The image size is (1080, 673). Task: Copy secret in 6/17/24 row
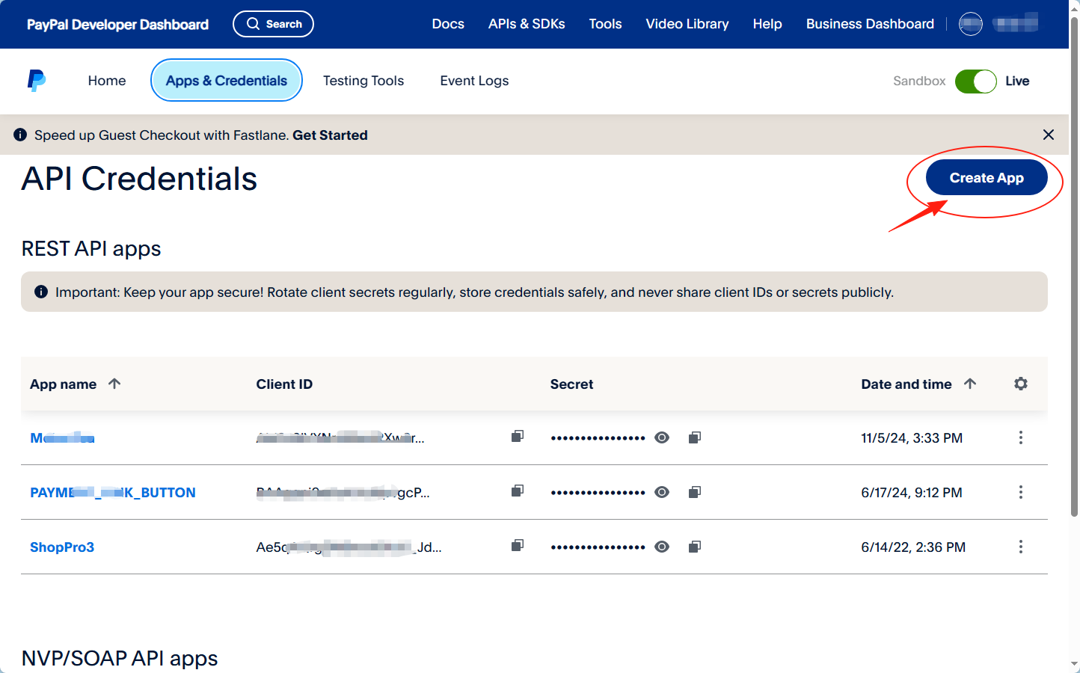pyautogui.click(x=694, y=492)
